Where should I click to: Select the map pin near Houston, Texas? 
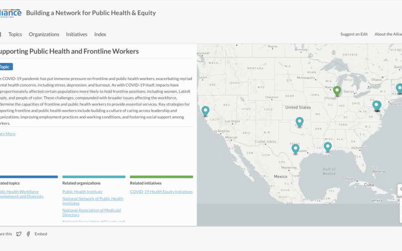[x=295, y=149]
